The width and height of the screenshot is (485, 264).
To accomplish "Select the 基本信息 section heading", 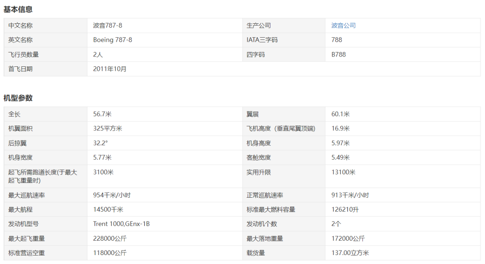I will [x=18, y=9].
